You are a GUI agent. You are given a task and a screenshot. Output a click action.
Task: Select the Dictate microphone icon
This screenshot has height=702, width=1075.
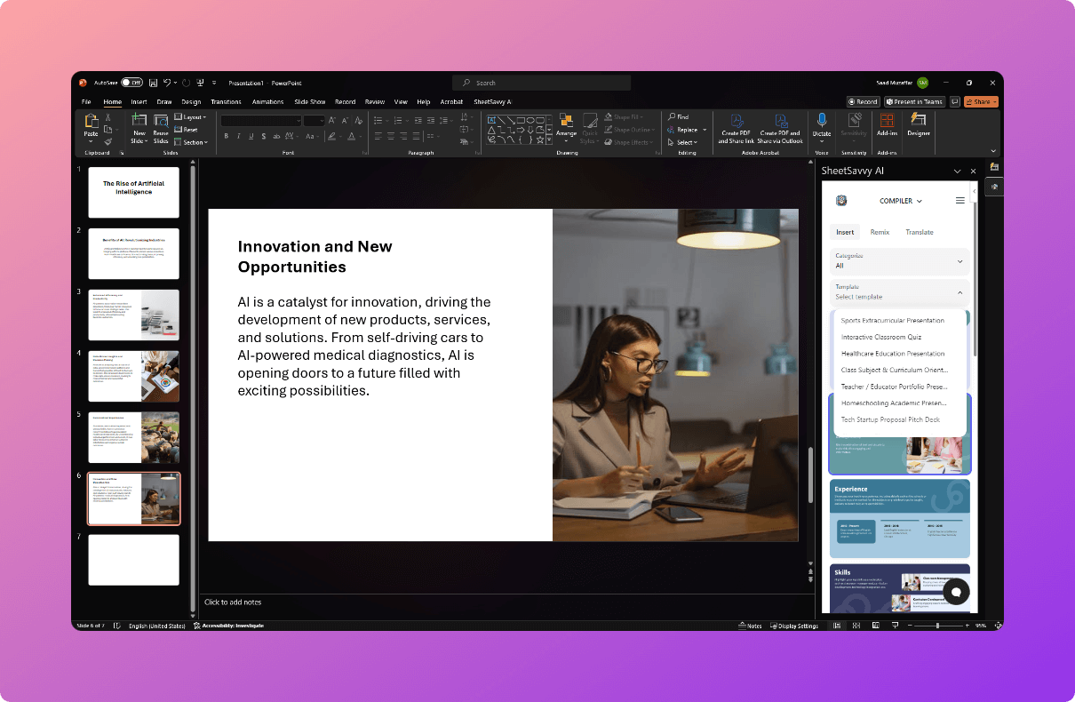click(821, 121)
